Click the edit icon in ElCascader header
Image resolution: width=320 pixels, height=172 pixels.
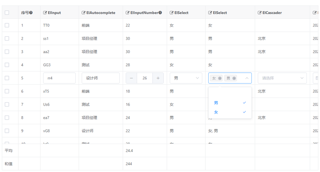[259, 13]
